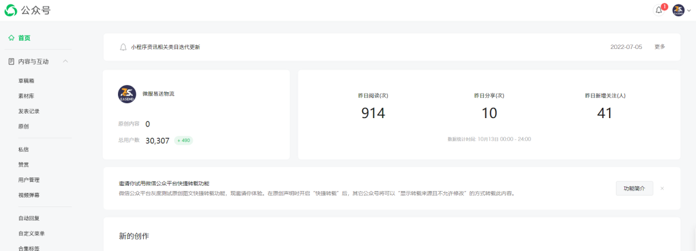Open 素材库 in the sidebar
The width and height of the screenshot is (696, 251).
[x=26, y=96]
